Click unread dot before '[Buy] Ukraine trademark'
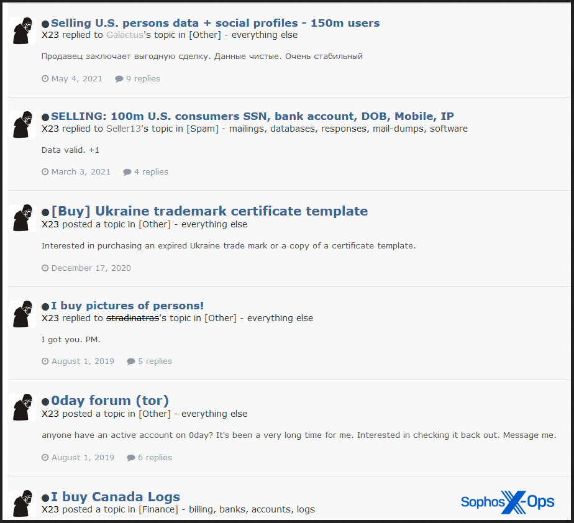The height and width of the screenshot is (523, 574). click(45, 212)
